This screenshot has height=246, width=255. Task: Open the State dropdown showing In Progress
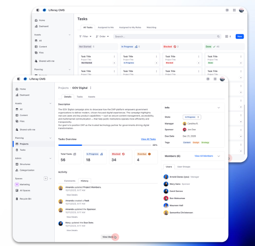[x=192, y=117]
